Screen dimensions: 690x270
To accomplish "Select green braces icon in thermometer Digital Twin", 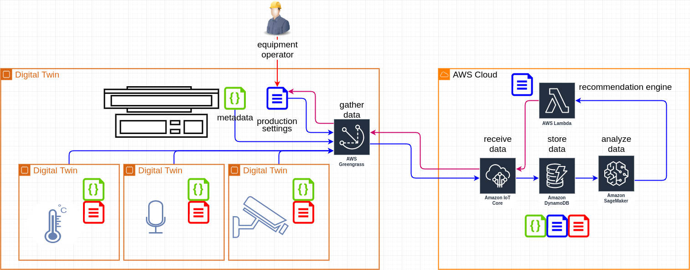I will coord(93,189).
